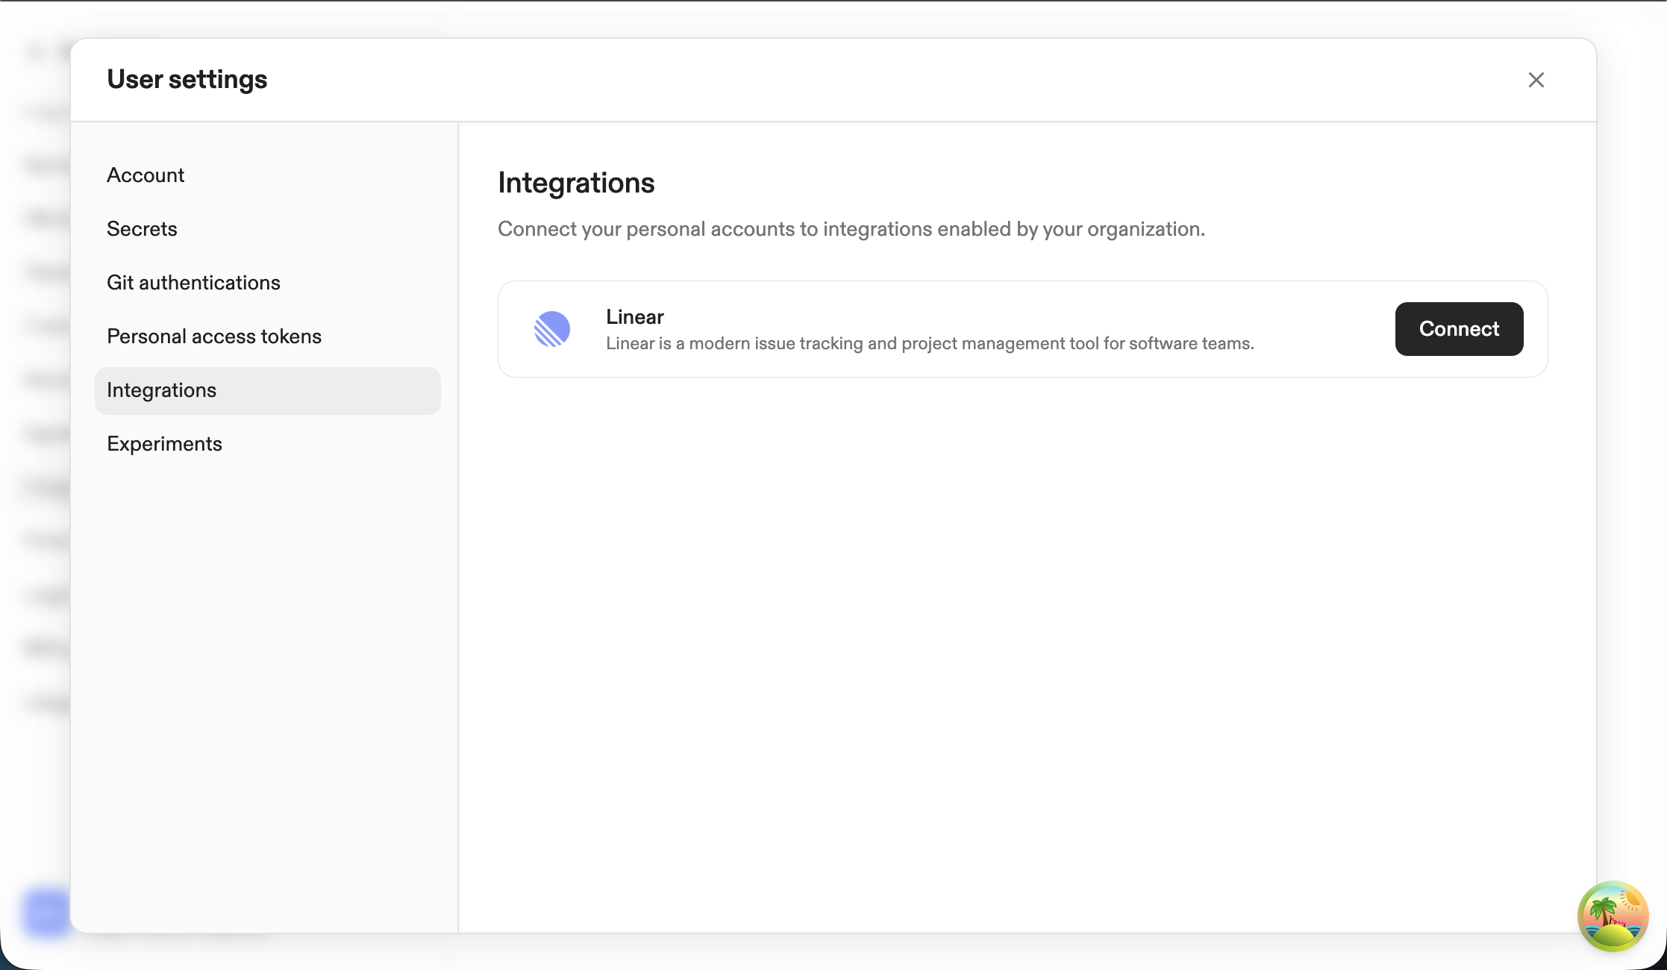Open the Experiments section
1667x970 pixels.
click(164, 443)
